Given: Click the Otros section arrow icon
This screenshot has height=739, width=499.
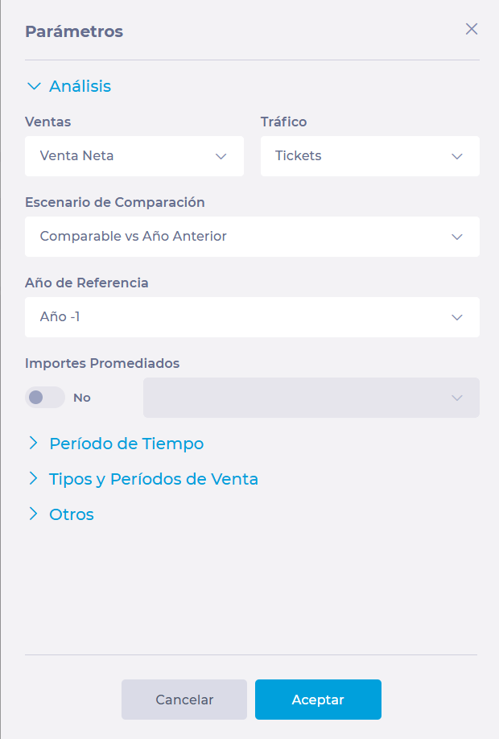Looking at the screenshot, I should 33,514.
